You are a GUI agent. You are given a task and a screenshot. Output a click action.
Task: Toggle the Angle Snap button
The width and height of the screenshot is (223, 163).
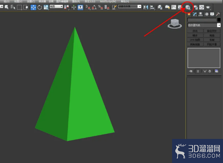[94, 7]
